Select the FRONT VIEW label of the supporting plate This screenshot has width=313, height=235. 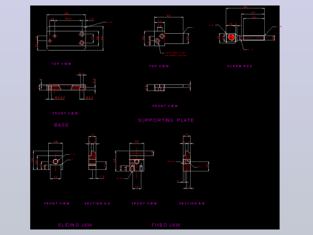point(165,106)
